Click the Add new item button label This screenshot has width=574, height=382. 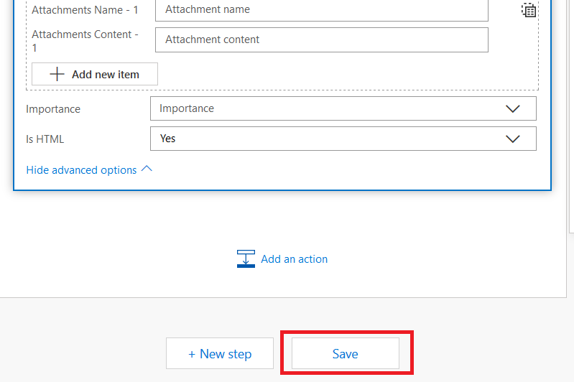tap(105, 74)
